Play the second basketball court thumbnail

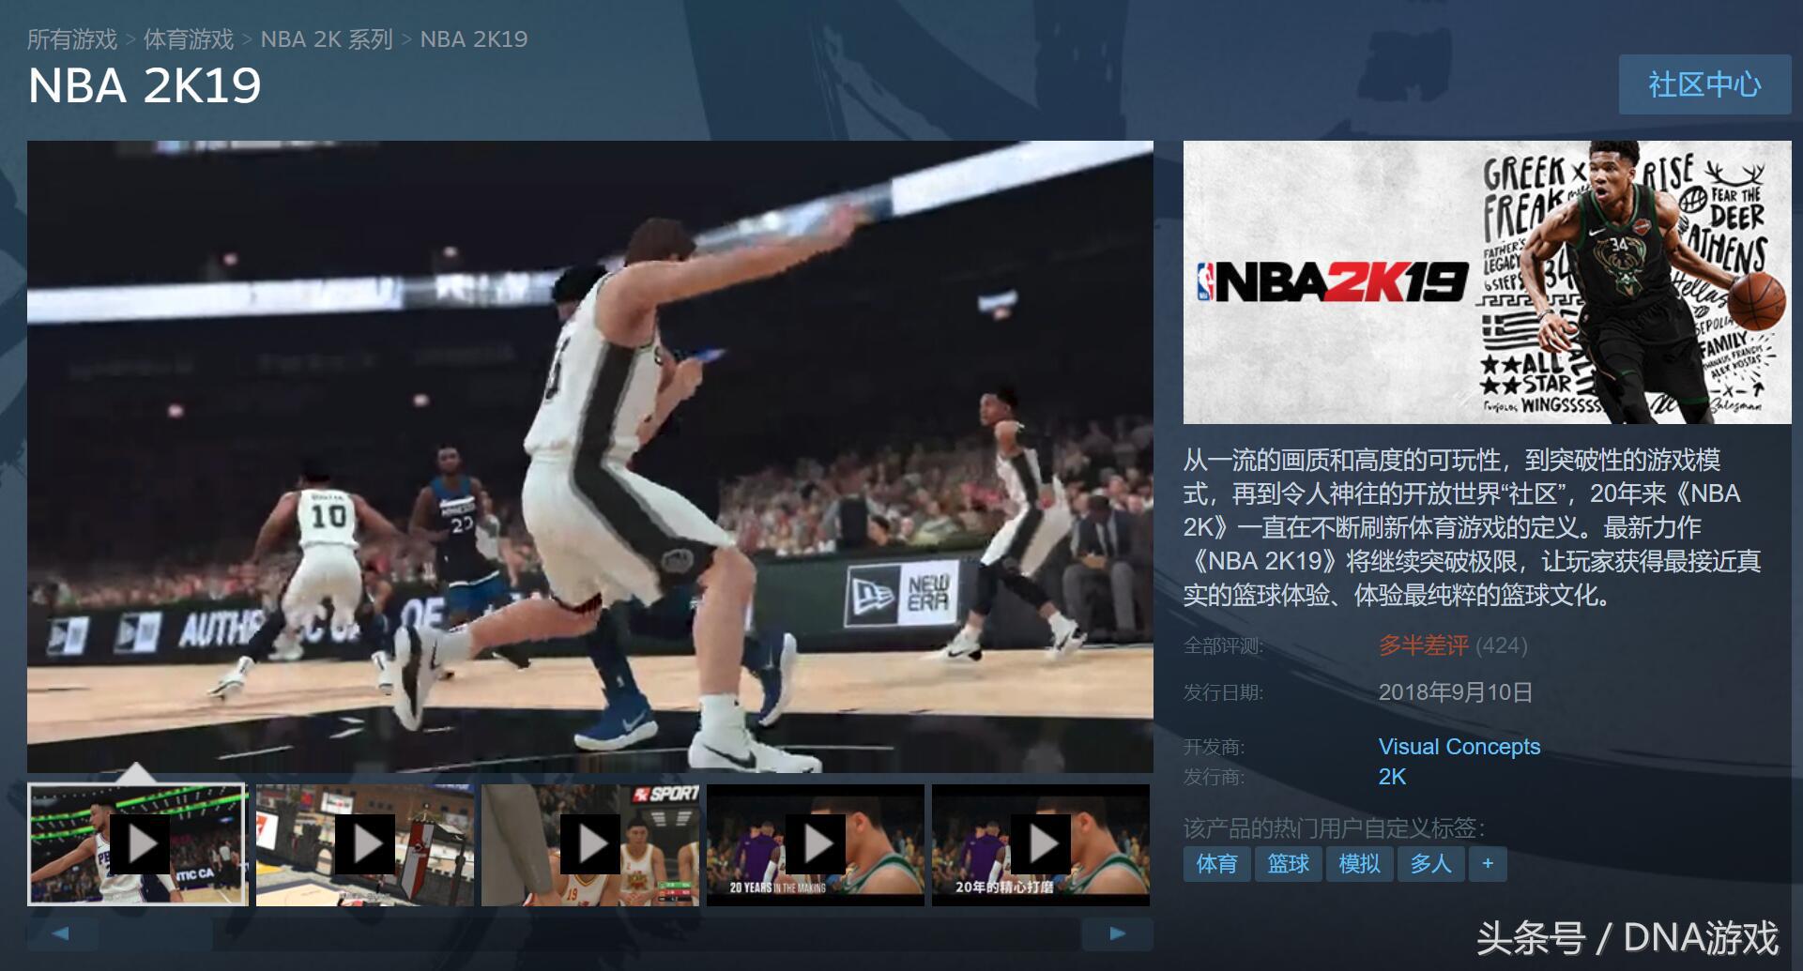coord(366,843)
